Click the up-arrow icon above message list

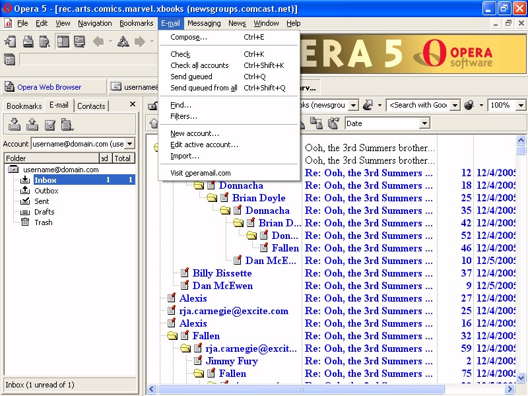154,123
